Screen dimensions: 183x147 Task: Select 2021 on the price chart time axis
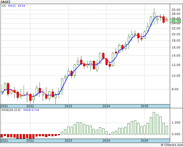[4, 106]
